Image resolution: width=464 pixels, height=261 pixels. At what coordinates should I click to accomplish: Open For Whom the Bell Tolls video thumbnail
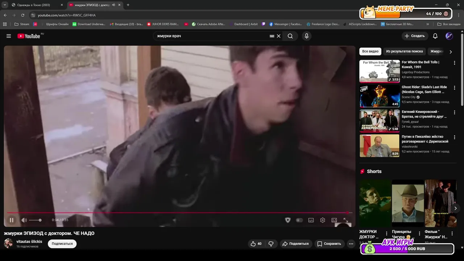click(x=380, y=71)
